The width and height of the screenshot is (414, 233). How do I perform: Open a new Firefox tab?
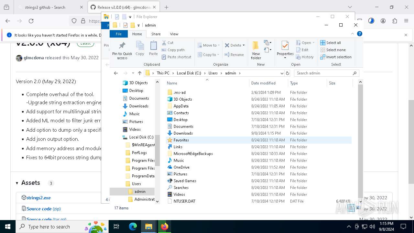[x=166, y=7]
